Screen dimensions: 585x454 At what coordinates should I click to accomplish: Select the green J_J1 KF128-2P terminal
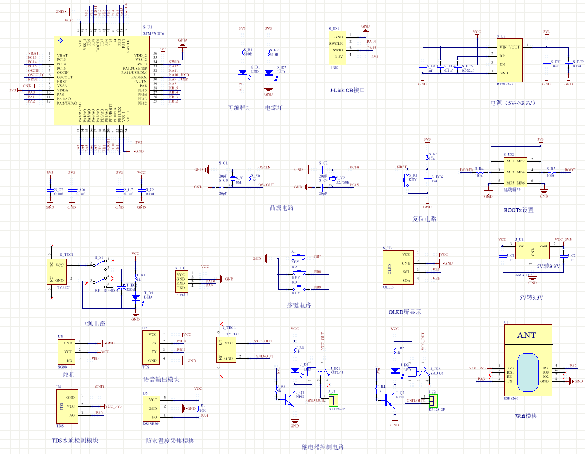pos(333,400)
